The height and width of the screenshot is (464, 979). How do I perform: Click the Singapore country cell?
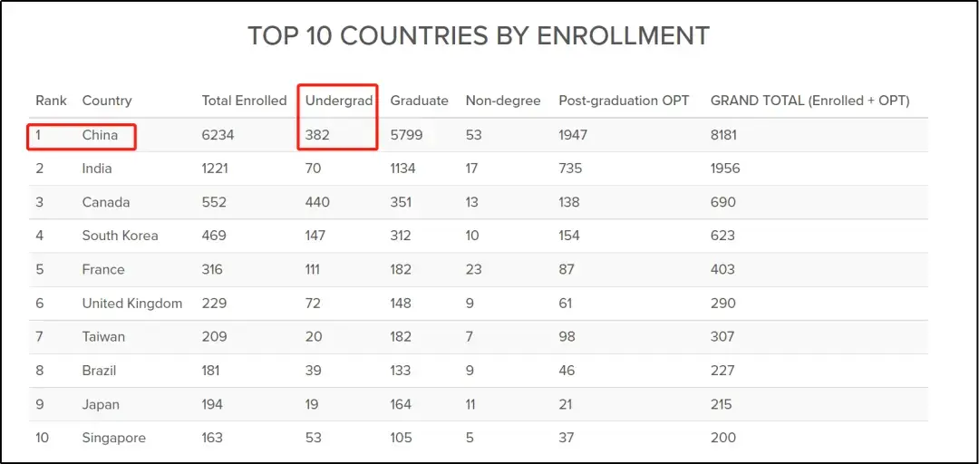tap(113, 438)
